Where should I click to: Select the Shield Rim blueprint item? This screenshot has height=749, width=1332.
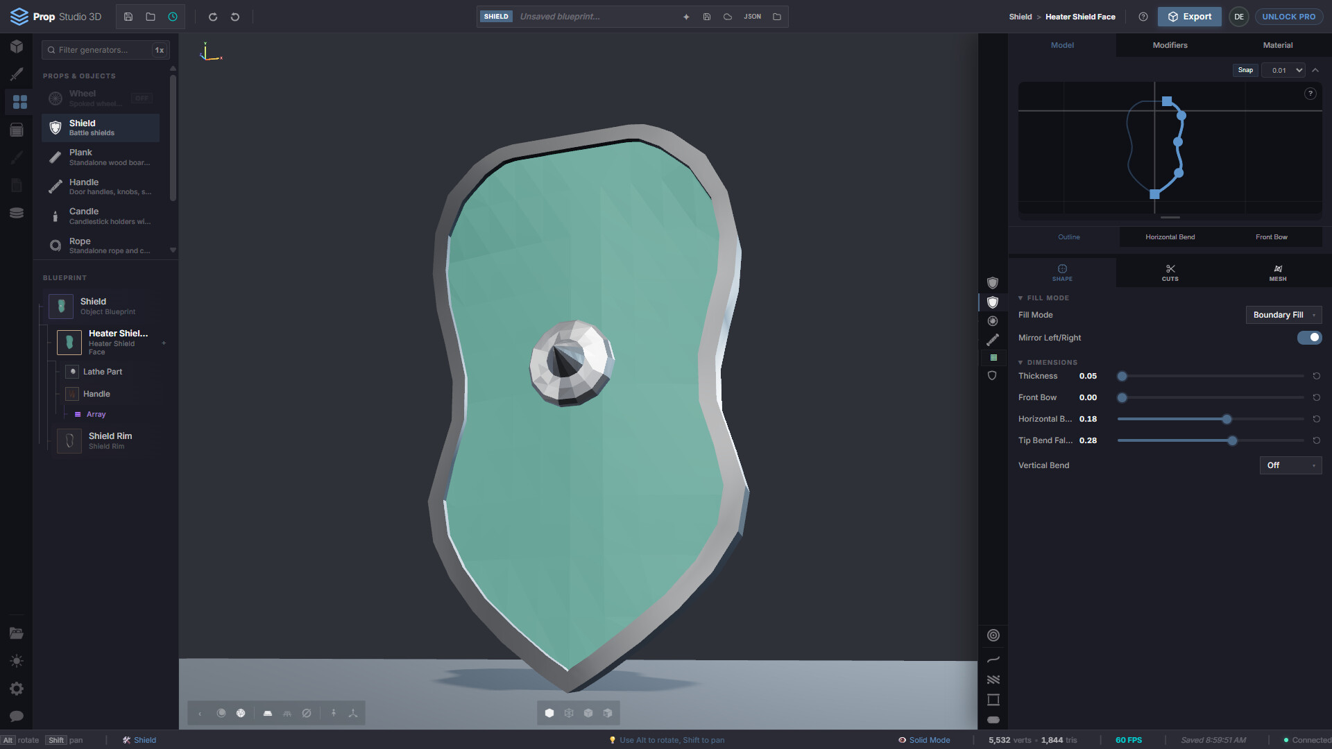(109, 440)
